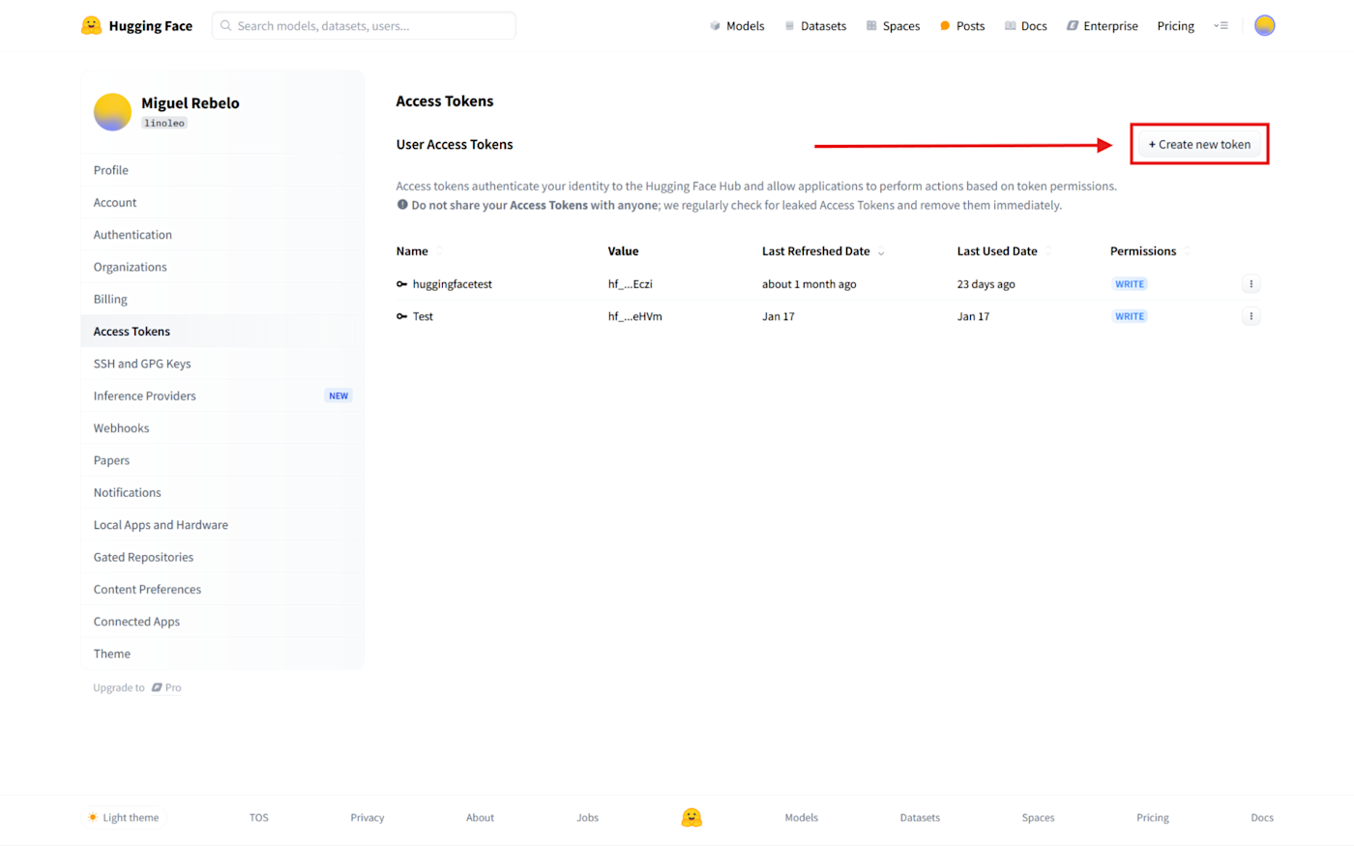This screenshot has width=1354, height=846.
Task: Open Theme settings in sidebar
Action: click(222, 654)
